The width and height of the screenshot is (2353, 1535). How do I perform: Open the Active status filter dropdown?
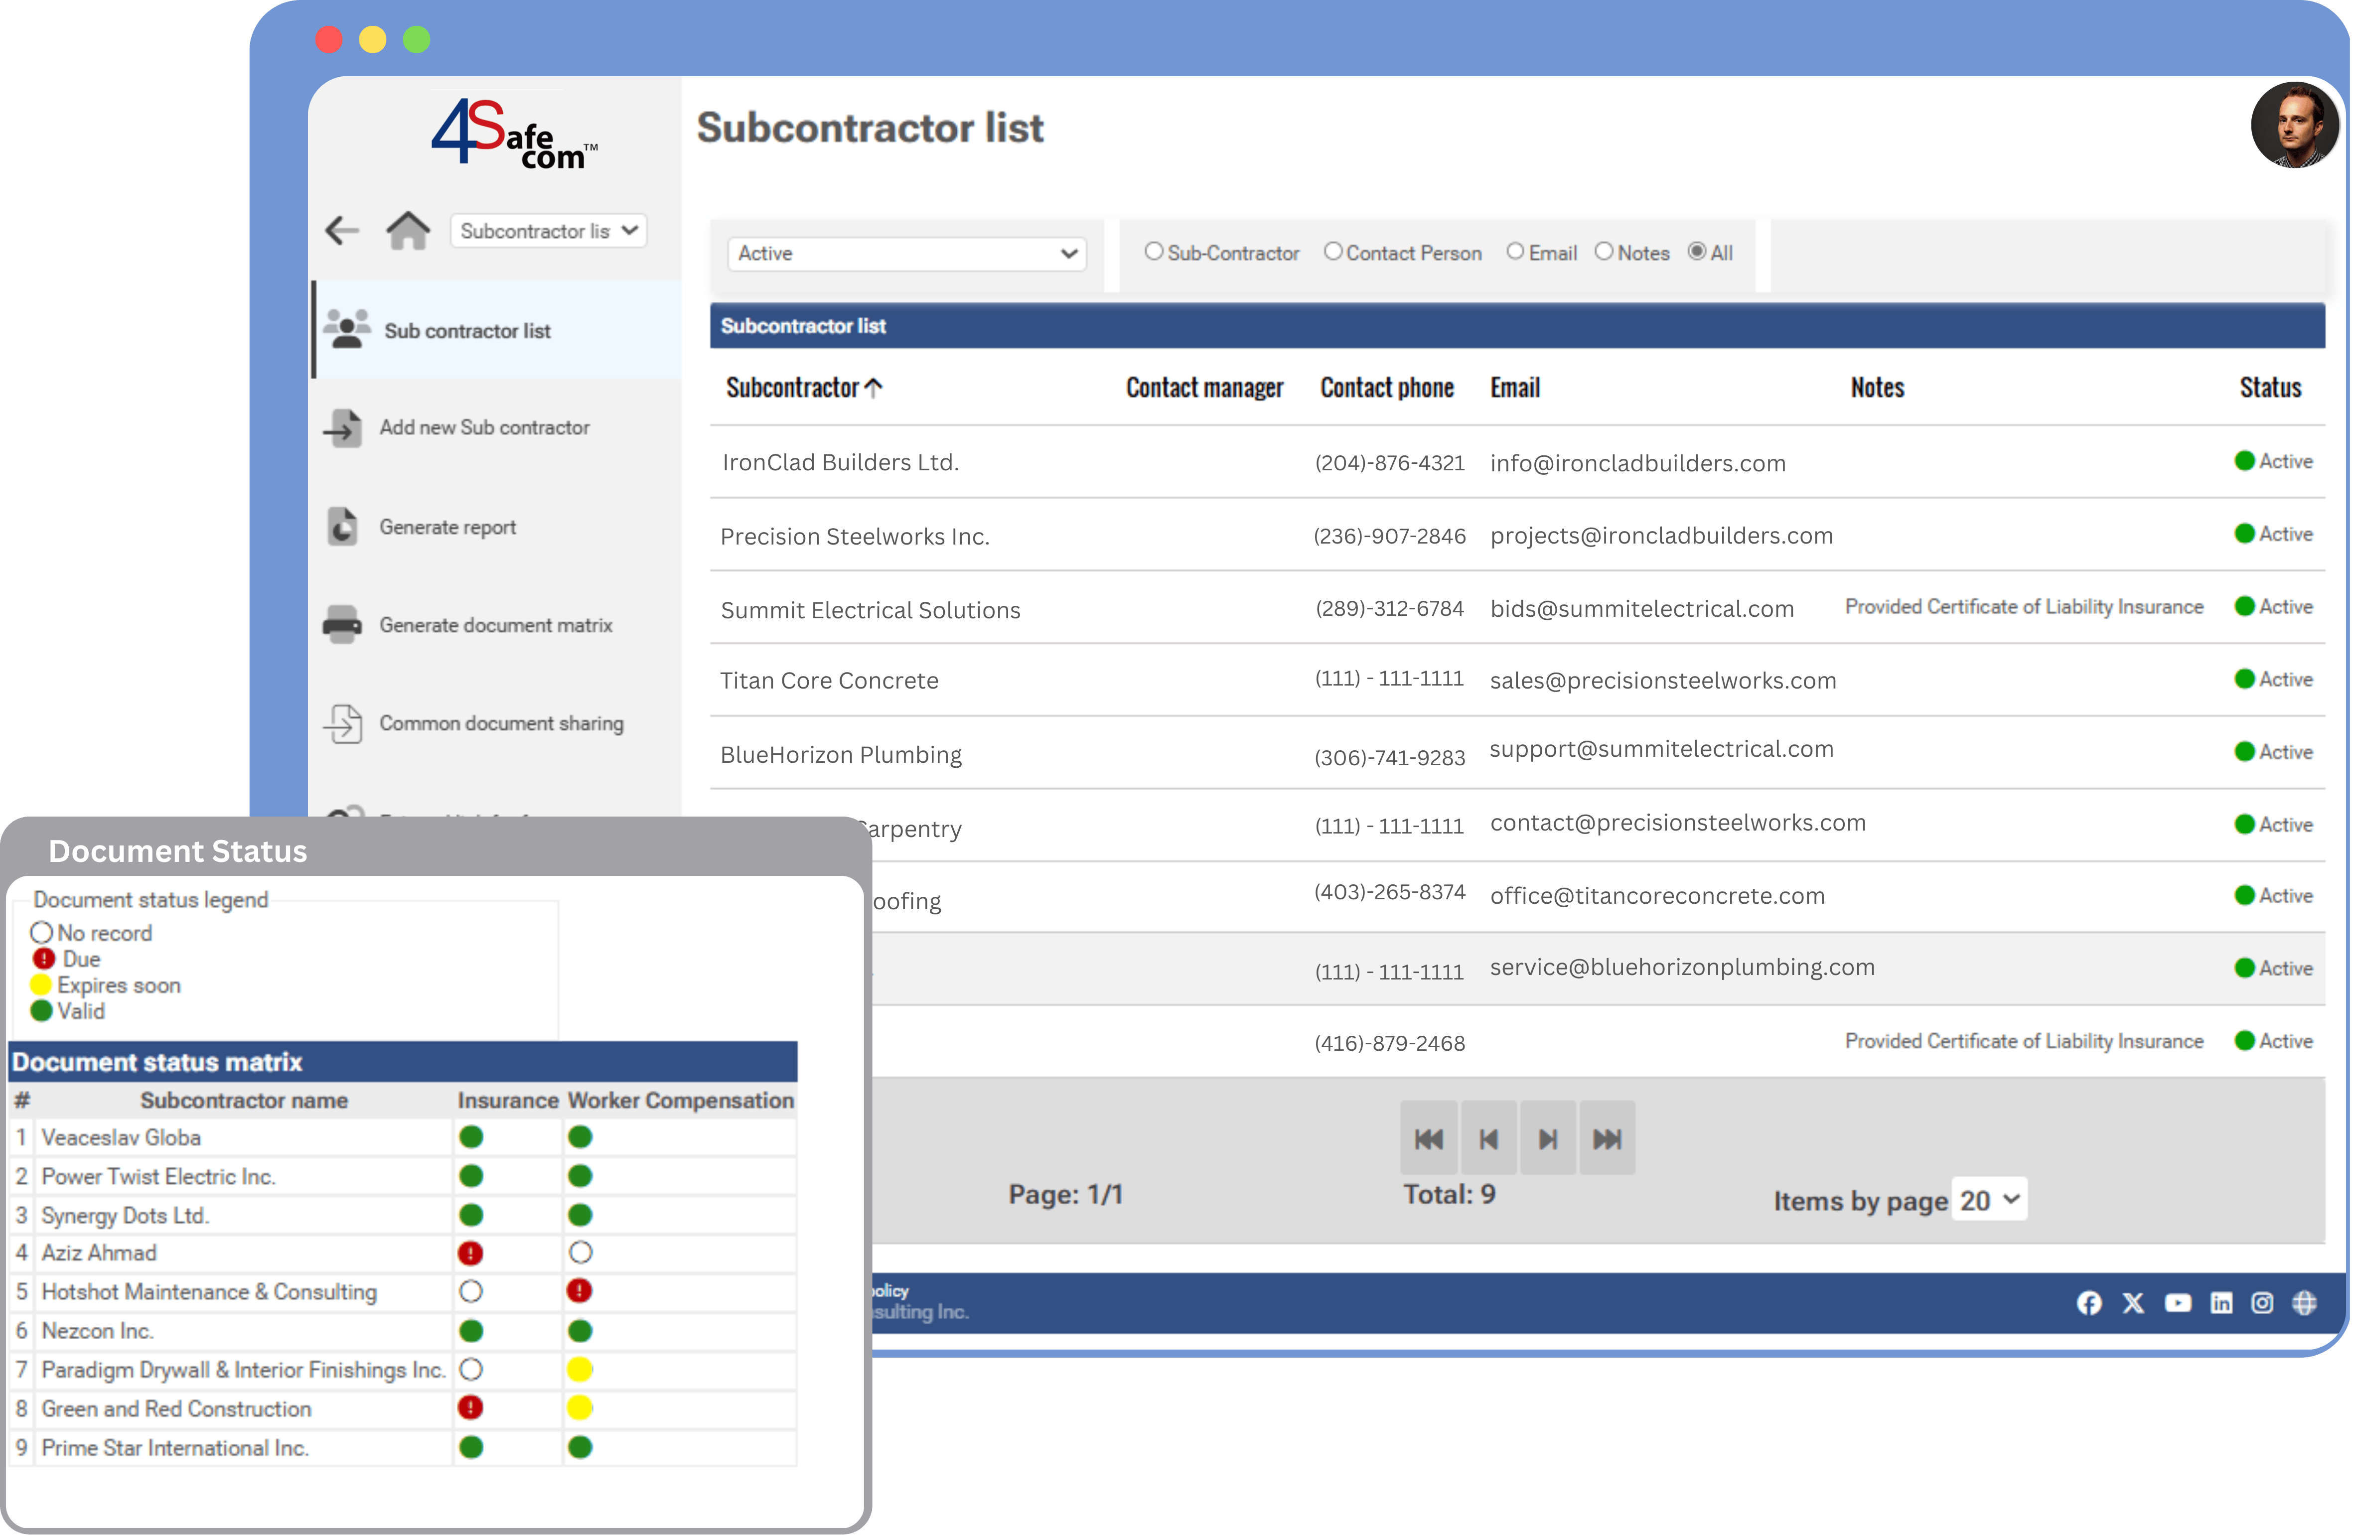point(906,253)
